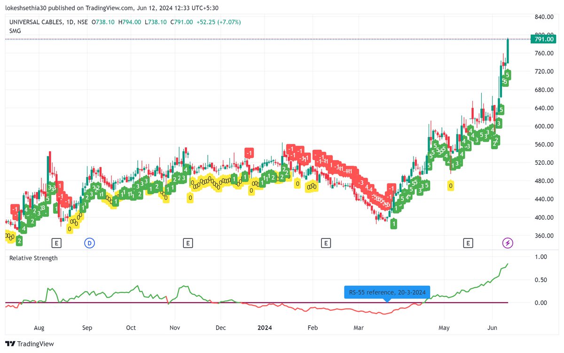Click the green 1 signal below the March low
Image resolution: width=564 pixels, height=353 pixels.
393,223
